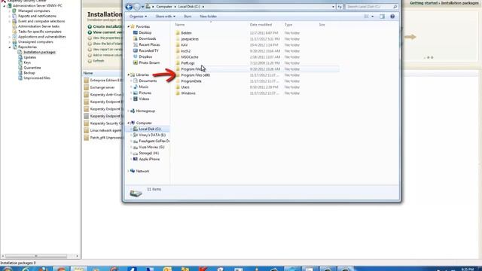This screenshot has height=271, width=482.
Task: Open Updates under Repositories
Action: [x=30, y=57]
